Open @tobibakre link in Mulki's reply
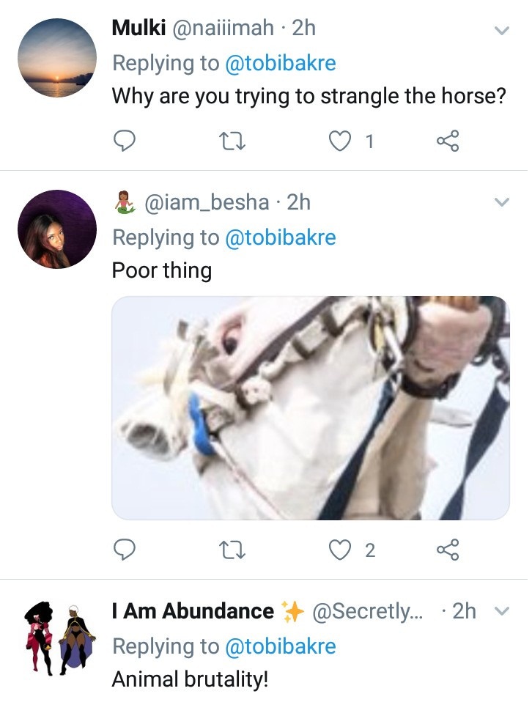This screenshot has width=532, height=702. point(281,62)
